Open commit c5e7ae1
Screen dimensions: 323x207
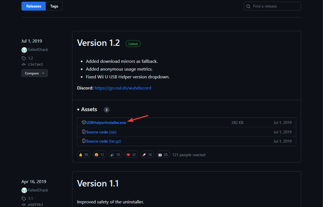(35, 64)
